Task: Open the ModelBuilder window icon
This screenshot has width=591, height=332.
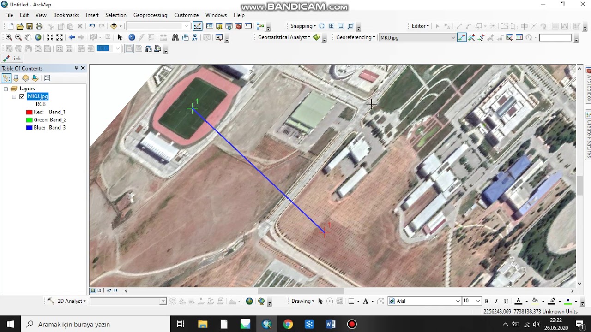Action: [x=260, y=26]
